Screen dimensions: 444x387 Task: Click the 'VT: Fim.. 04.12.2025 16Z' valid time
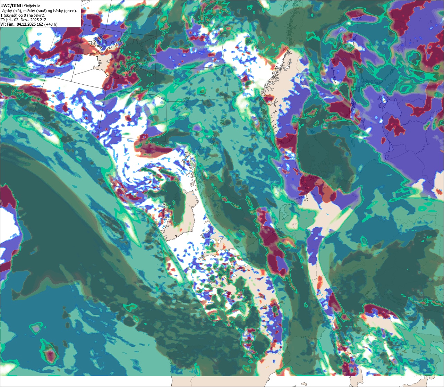[x=29, y=24]
